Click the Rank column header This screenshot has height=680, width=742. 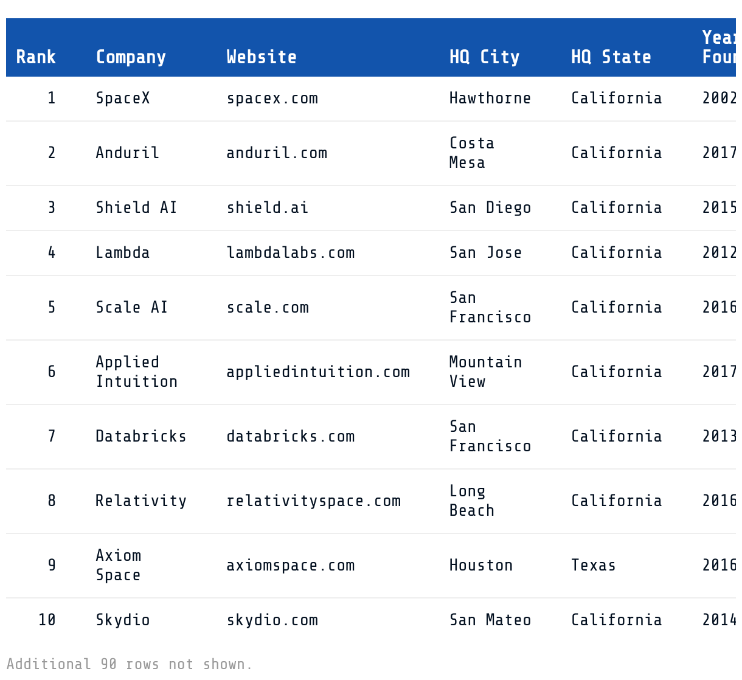coord(36,57)
